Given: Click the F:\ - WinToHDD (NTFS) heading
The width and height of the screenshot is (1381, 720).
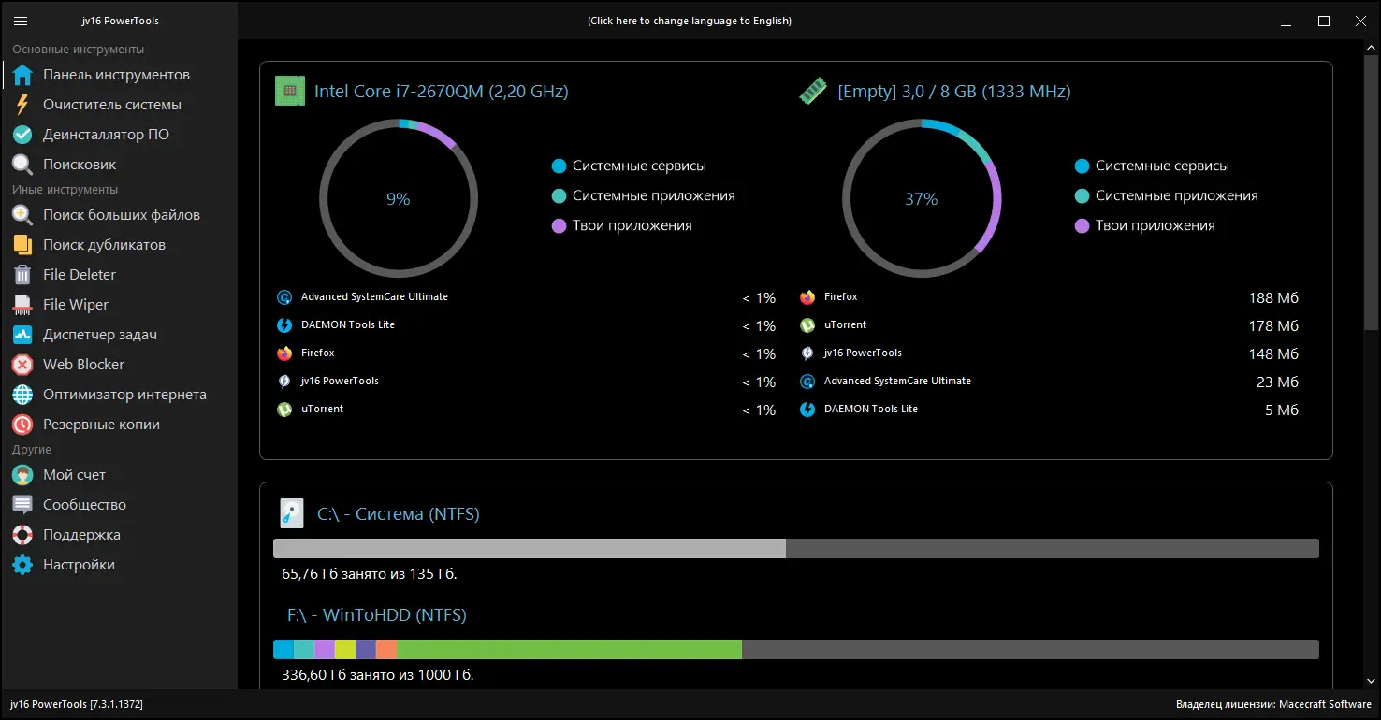Looking at the screenshot, I should [377, 615].
